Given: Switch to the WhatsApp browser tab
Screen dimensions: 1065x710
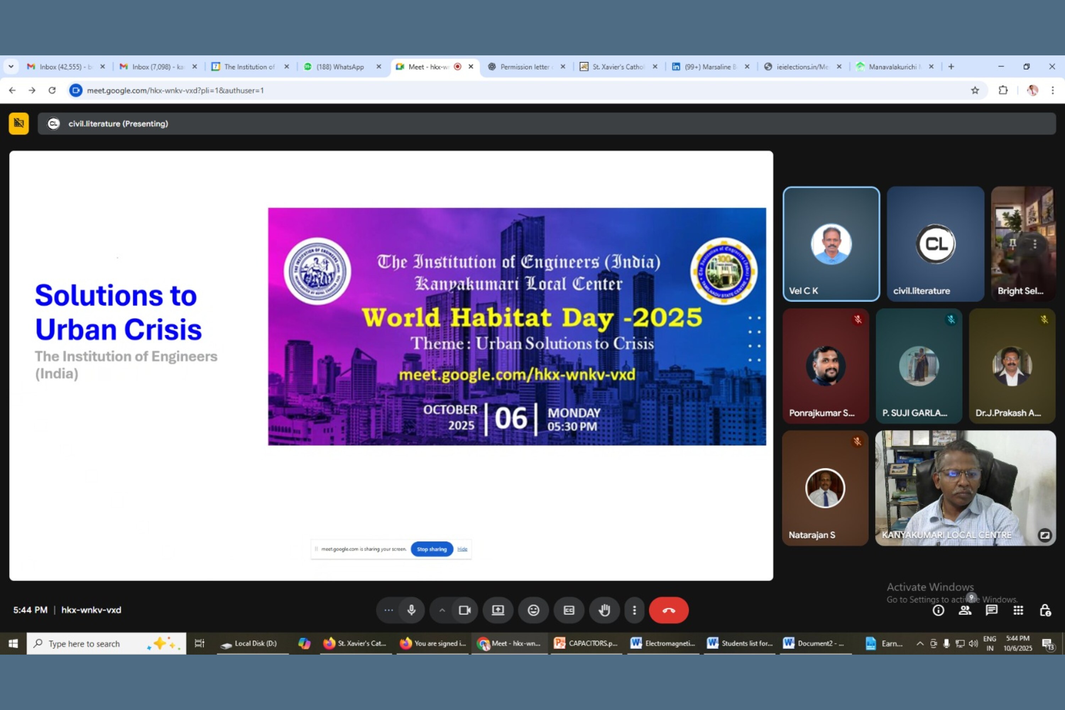Looking at the screenshot, I should pyautogui.click(x=340, y=67).
